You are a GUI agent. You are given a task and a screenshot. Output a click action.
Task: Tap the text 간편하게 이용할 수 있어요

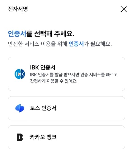tap(54, 81)
